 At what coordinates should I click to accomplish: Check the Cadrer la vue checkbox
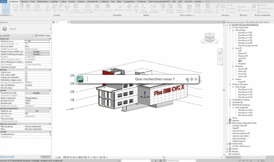click(x=26, y=72)
